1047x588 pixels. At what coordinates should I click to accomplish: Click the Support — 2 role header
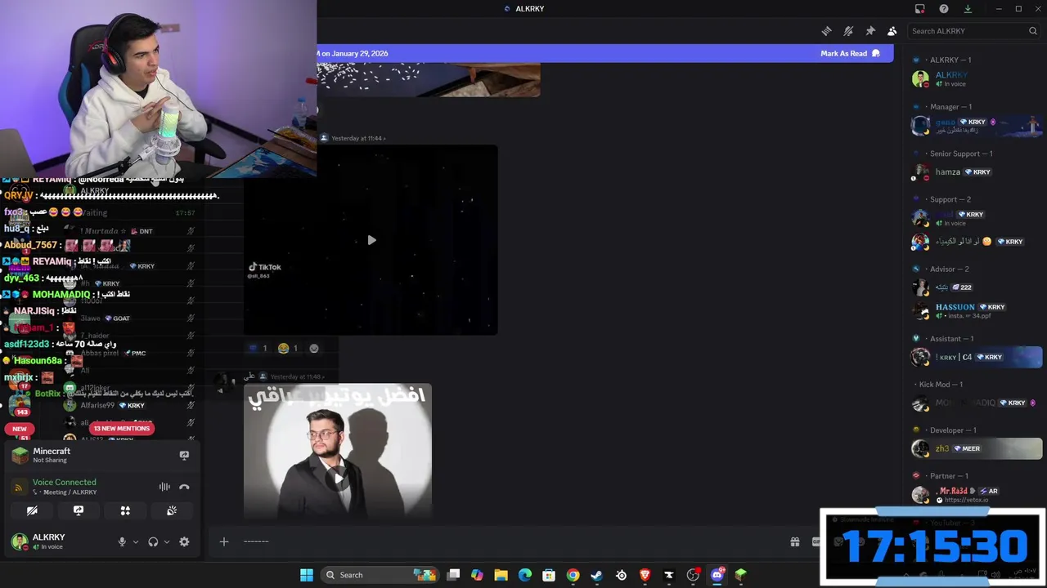pos(950,199)
